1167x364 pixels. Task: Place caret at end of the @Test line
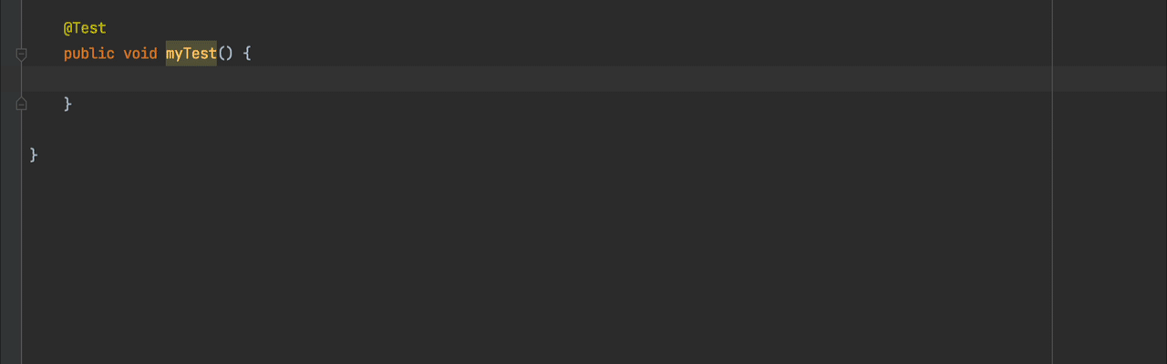pyautogui.click(x=108, y=29)
